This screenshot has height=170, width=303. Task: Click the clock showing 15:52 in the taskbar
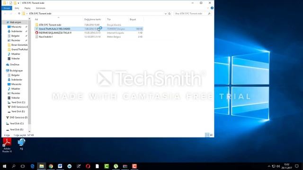[286, 166]
